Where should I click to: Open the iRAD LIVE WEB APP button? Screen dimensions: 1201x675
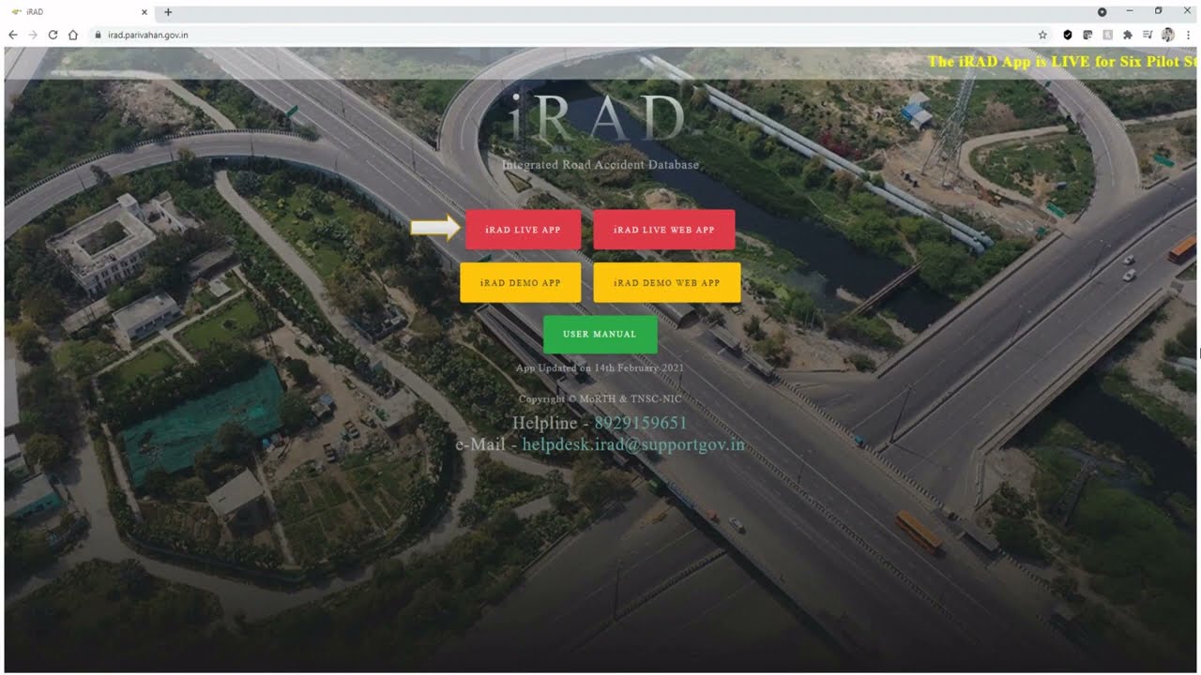(664, 230)
